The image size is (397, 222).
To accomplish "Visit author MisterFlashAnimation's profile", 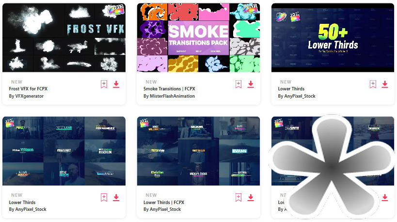I will [x=169, y=96].
